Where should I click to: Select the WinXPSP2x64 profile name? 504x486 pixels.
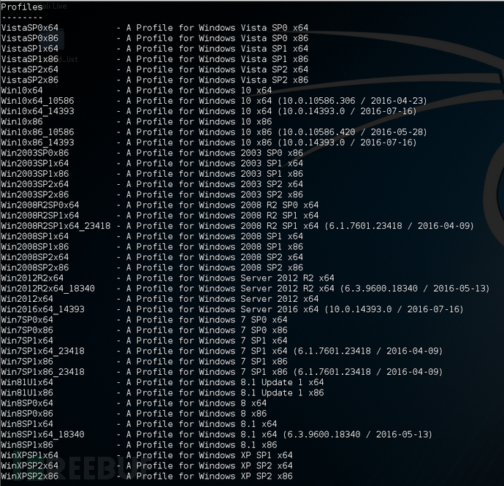pyautogui.click(x=29, y=466)
